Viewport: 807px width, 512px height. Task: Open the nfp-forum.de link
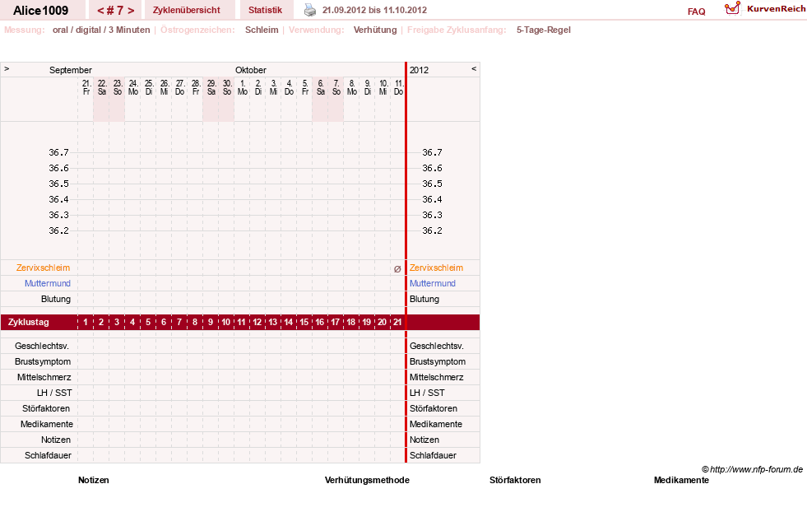point(752,469)
